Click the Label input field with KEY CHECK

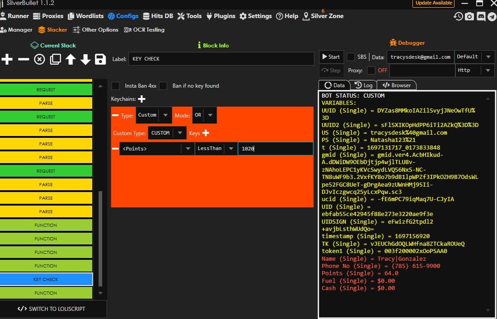pos(221,59)
